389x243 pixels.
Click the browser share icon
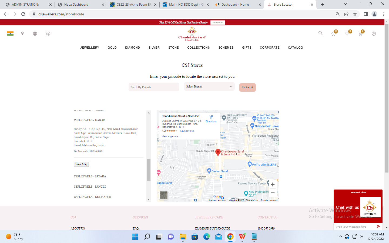pyautogui.click(x=346, y=14)
